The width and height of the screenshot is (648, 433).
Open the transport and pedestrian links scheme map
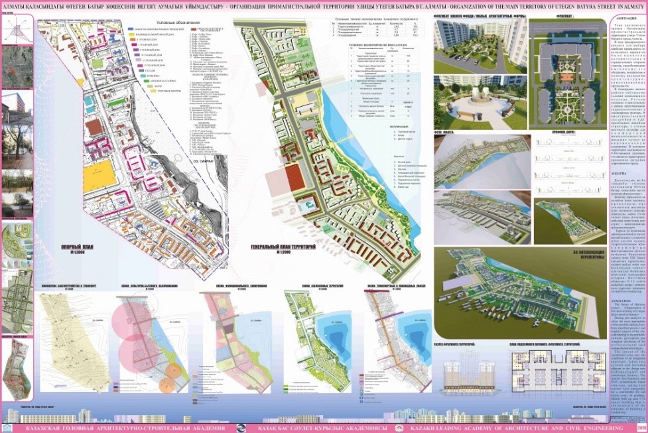397,343
